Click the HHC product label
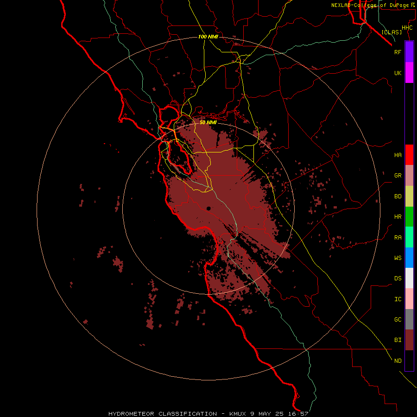The width and height of the screenshot is (417, 417). click(407, 28)
